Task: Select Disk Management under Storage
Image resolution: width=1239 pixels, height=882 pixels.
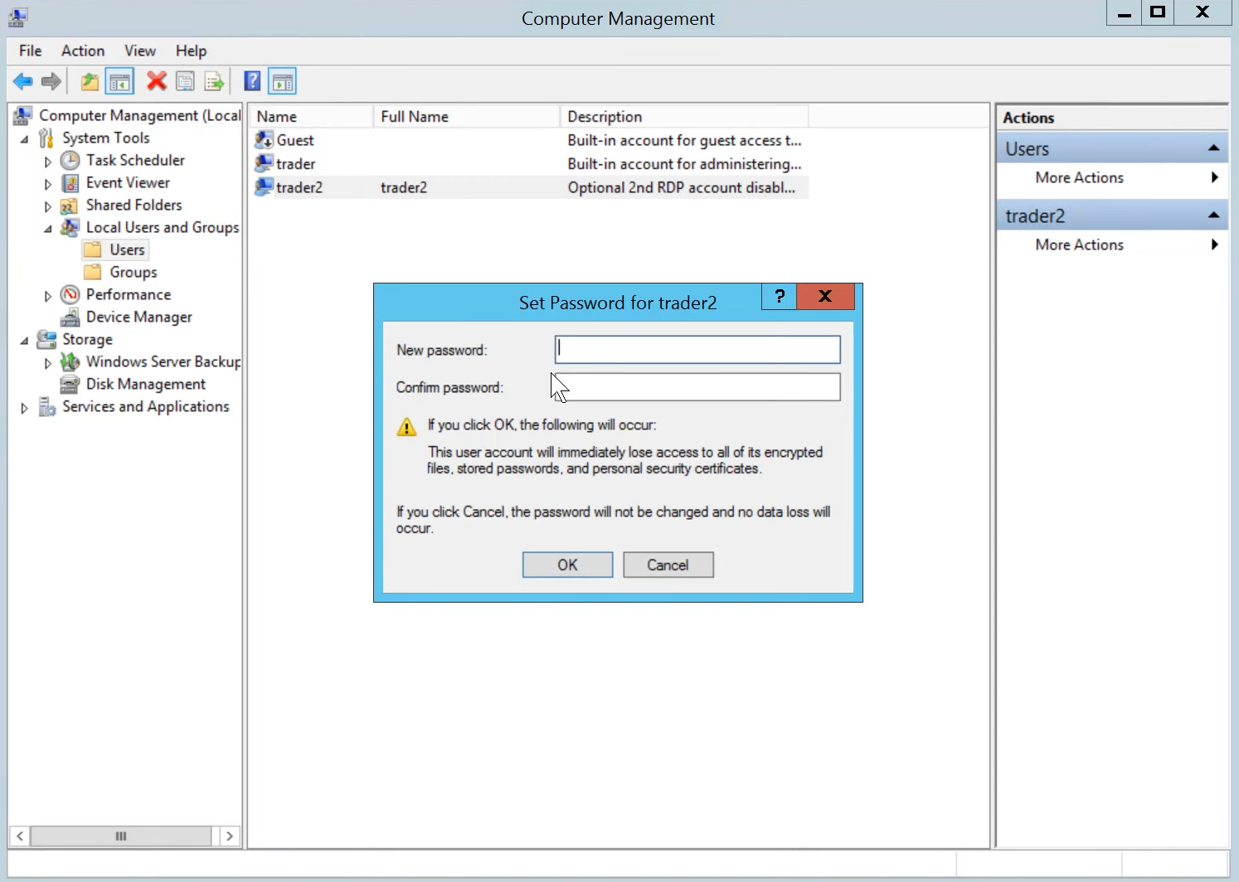Action: click(x=145, y=385)
